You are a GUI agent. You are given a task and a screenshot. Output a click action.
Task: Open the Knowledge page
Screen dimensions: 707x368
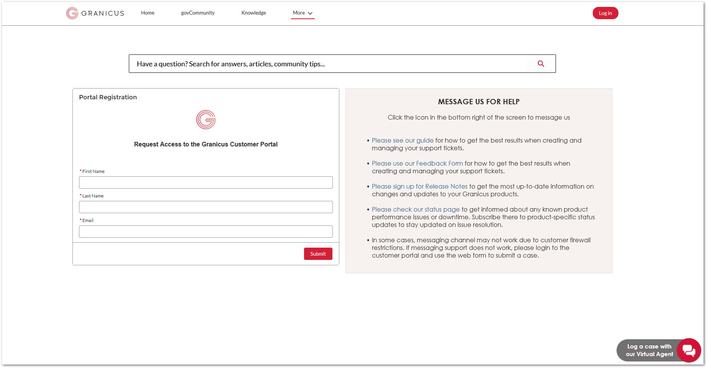253,13
